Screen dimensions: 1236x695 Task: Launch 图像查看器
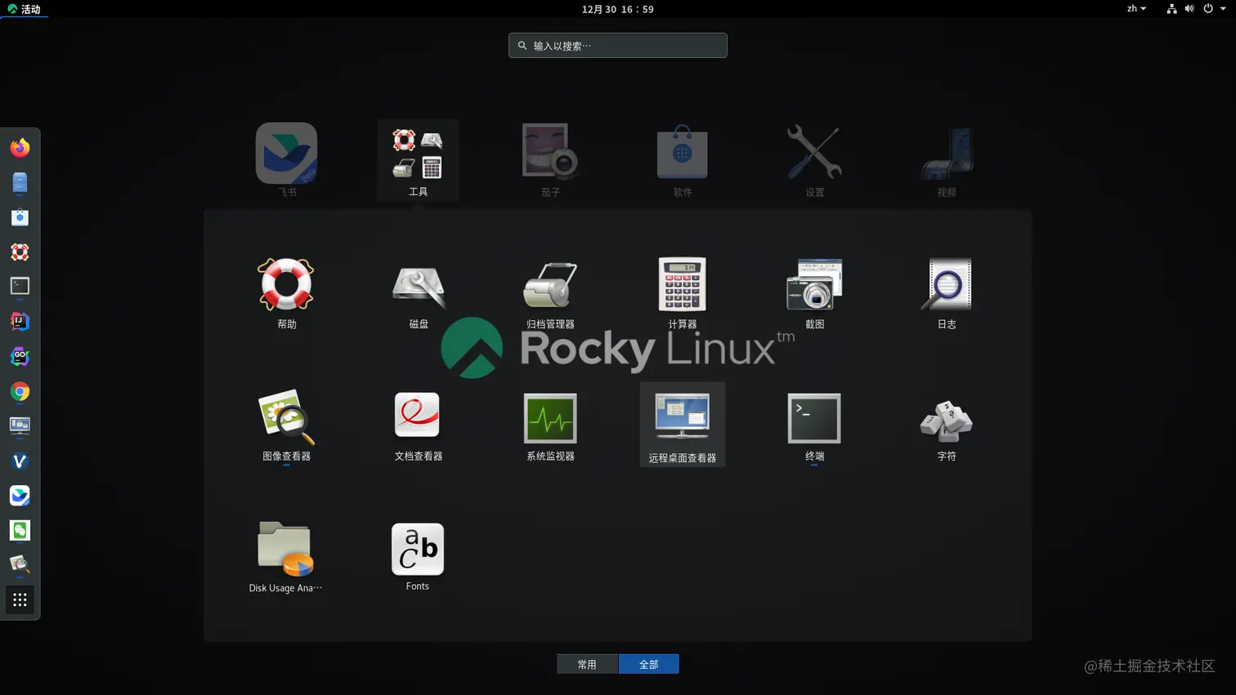(286, 425)
